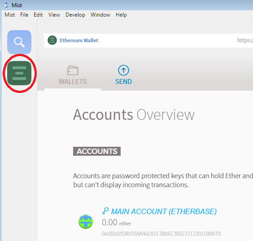Viewport: 253px width, 241px height.
Task: Open the Edit menu
Action: tap(38, 15)
